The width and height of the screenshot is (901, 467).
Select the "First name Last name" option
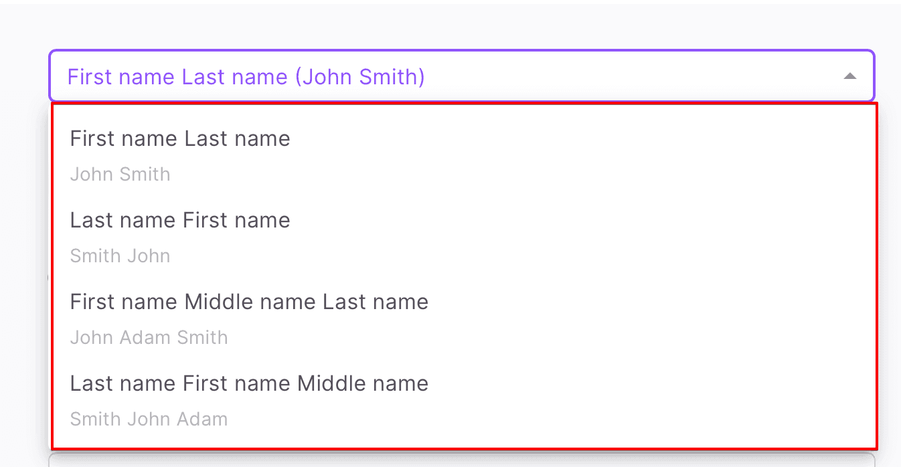pyautogui.click(x=180, y=139)
